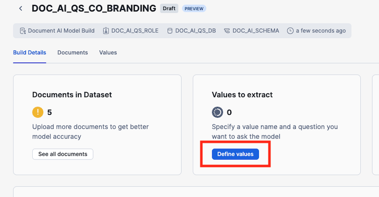The image size is (379, 197).
Task: Click the clock icon for last updated time
Action: click(x=291, y=31)
